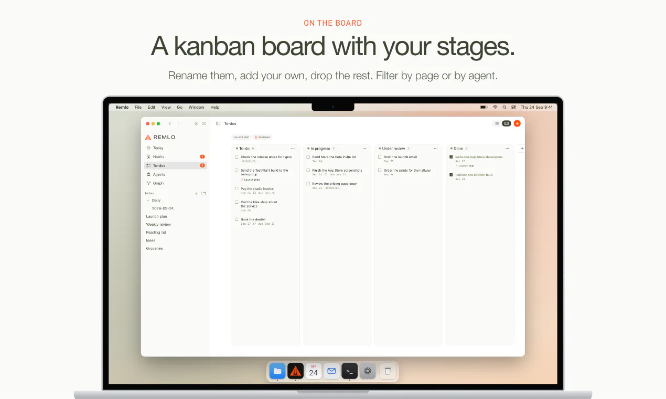Click the Remlo logo in the sidebar
The width and height of the screenshot is (666, 399).
[160, 137]
